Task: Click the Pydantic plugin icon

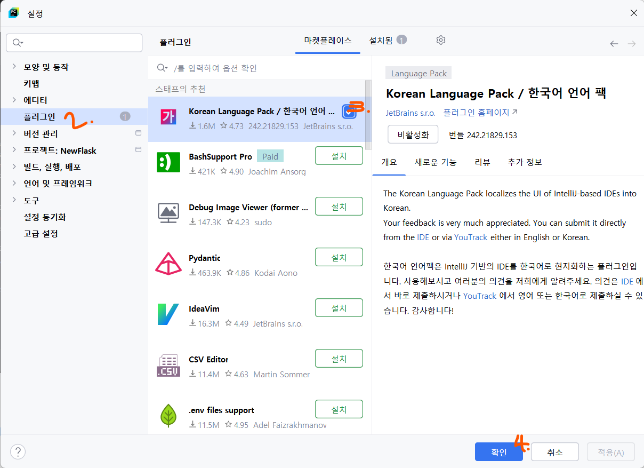Action: point(168,263)
